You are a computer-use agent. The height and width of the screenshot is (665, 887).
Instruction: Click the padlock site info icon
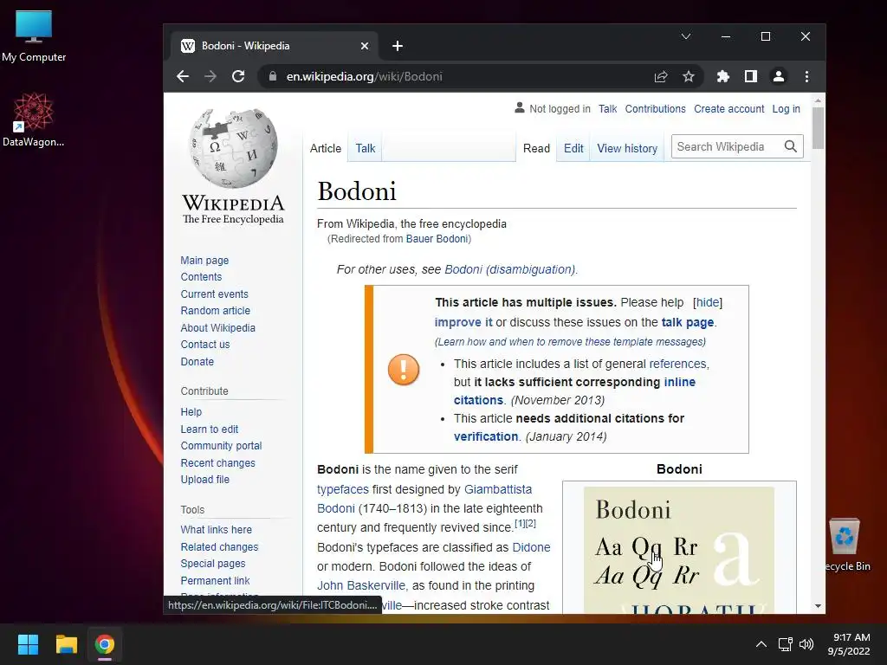click(x=273, y=76)
